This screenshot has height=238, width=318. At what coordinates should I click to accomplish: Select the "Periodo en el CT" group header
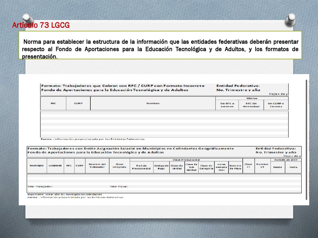(286, 160)
